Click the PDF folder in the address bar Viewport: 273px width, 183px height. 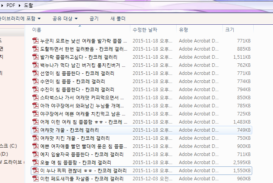click(11, 6)
